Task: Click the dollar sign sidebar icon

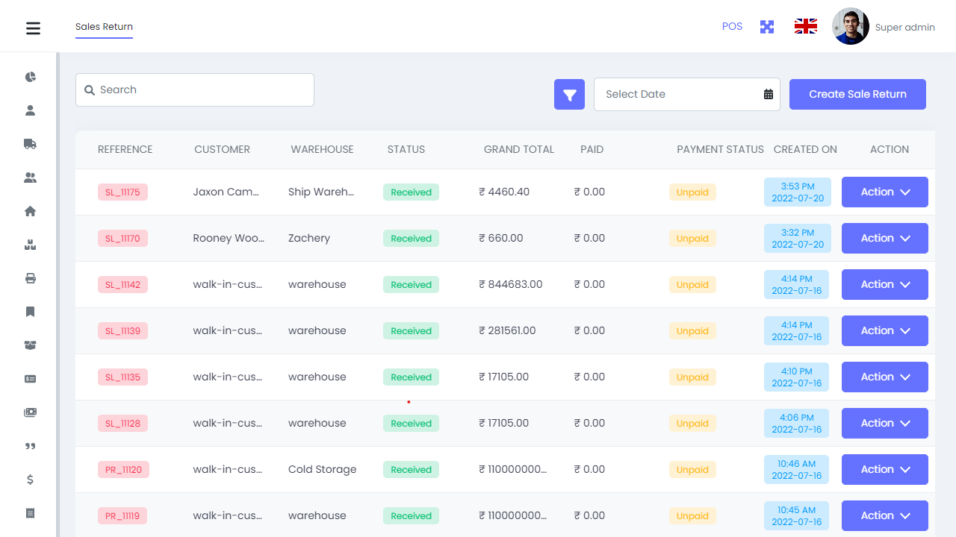Action: [x=31, y=480]
